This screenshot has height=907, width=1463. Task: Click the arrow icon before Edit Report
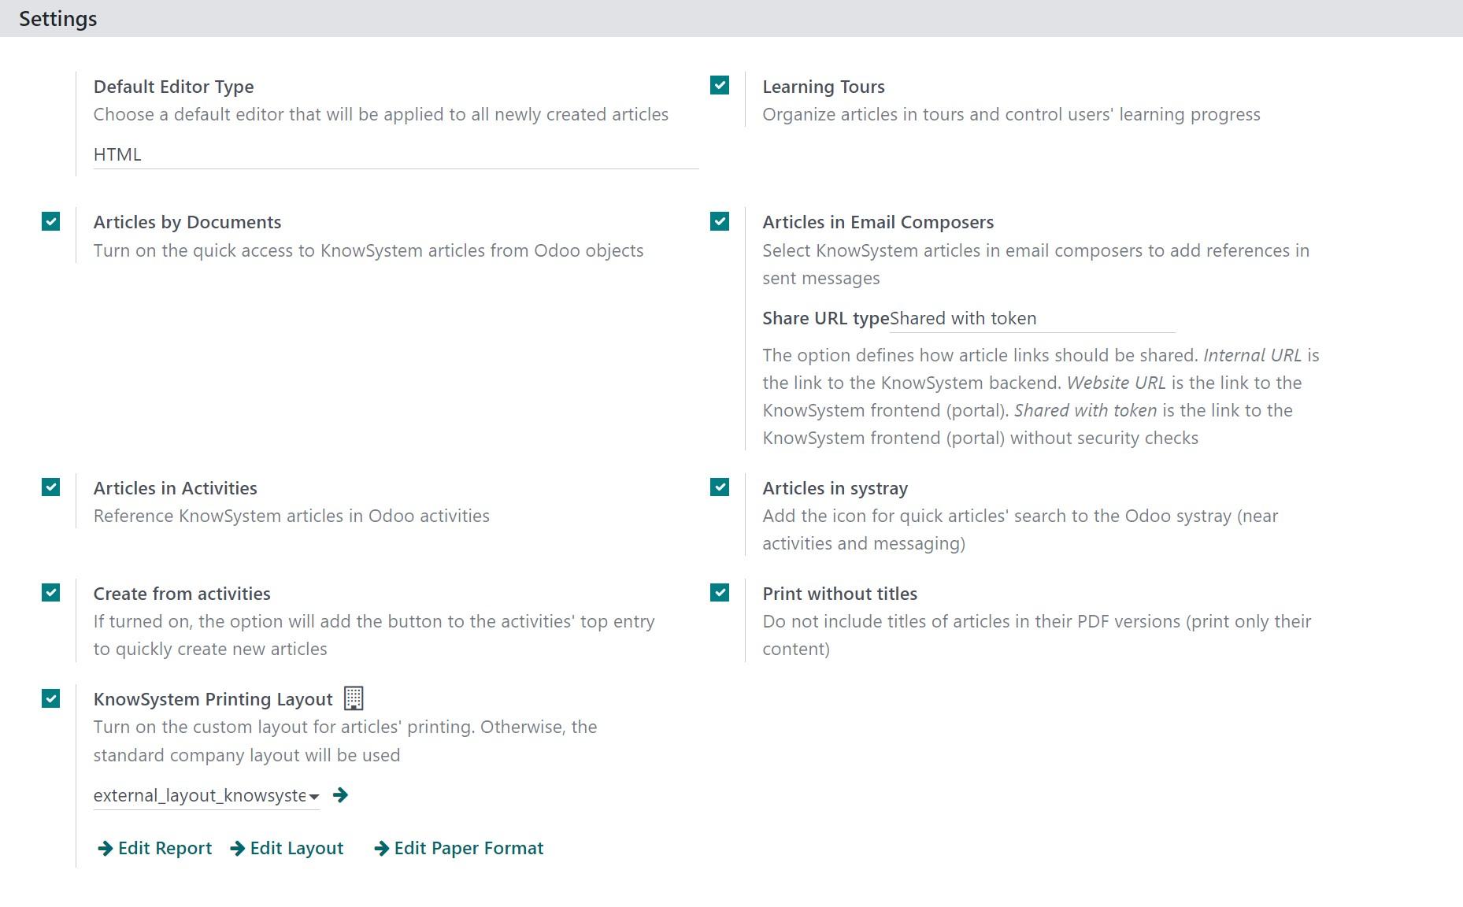(x=105, y=848)
